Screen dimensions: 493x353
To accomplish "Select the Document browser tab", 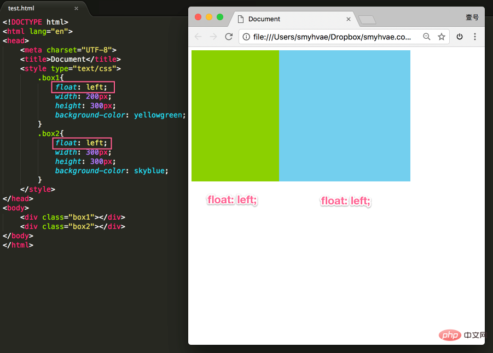I will pos(285,19).
